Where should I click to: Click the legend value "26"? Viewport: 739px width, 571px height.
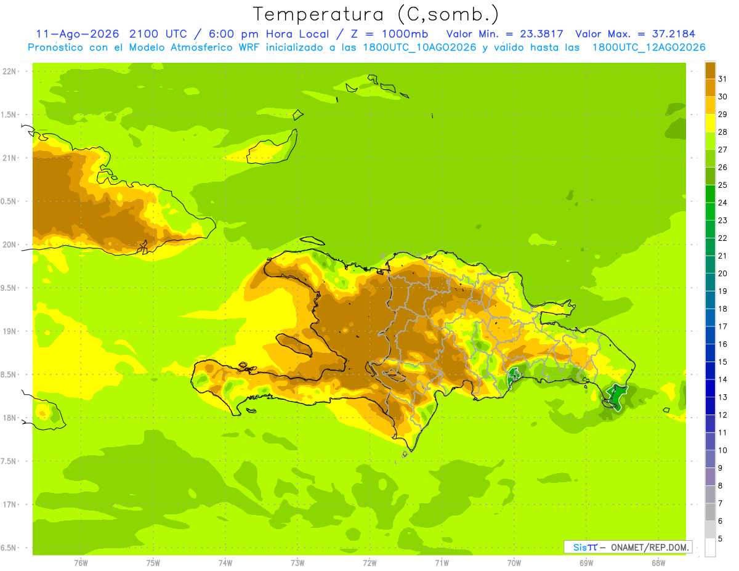pos(723,167)
